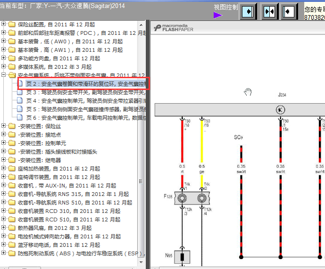Open 页 3: 驾驶员侧安全带开关

pos(86,92)
